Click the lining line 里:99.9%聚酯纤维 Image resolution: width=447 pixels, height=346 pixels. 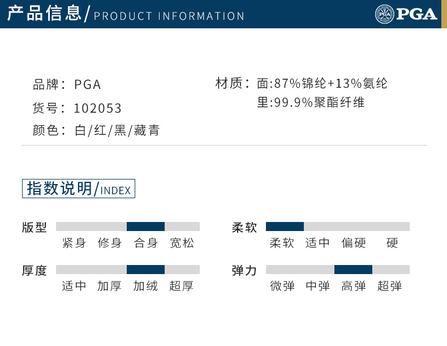(x=311, y=102)
